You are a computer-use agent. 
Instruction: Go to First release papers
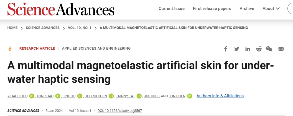click(x=212, y=9)
